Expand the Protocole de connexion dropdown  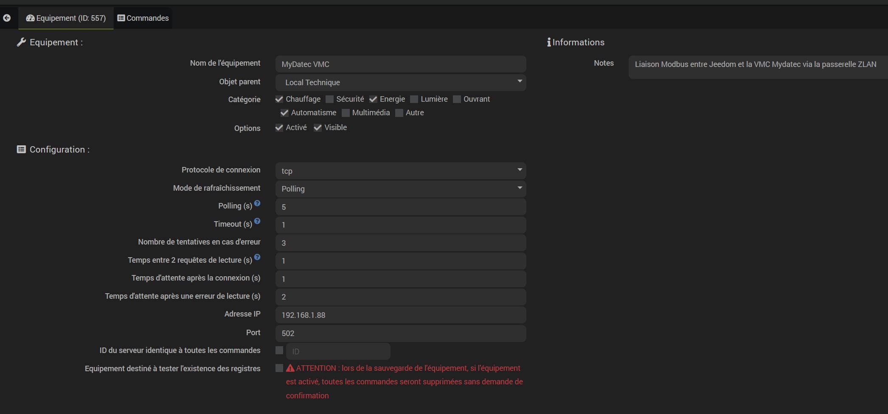400,171
